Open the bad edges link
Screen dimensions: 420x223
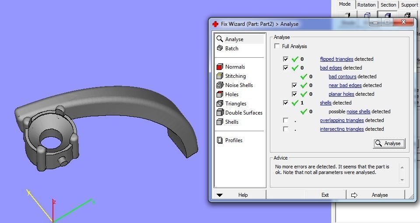pos(331,68)
